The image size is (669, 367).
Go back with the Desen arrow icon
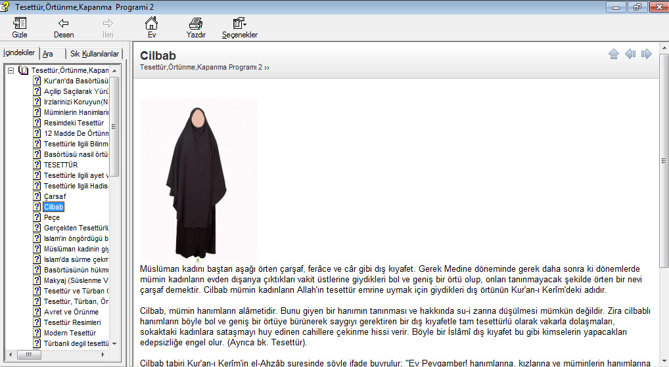point(64,24)
